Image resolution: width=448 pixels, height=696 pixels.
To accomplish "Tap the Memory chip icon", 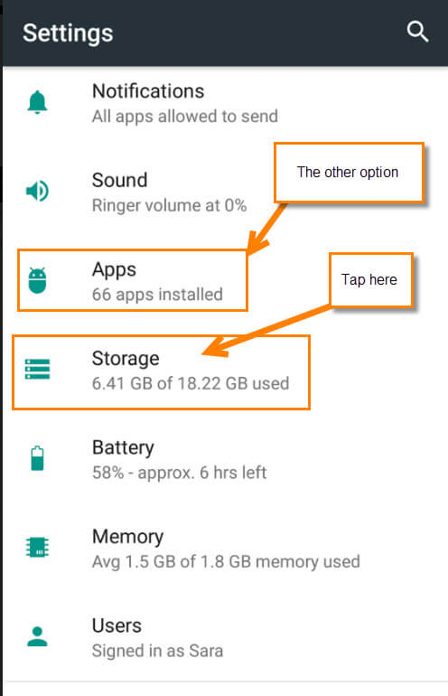I will 38,547.
